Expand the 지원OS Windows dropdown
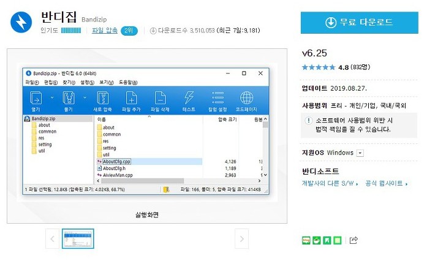 360,153
